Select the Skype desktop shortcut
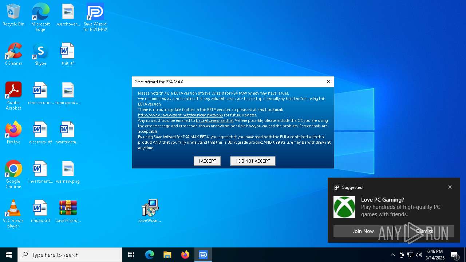The width and height of the screenshot is (466, 262). pos(40,55)
